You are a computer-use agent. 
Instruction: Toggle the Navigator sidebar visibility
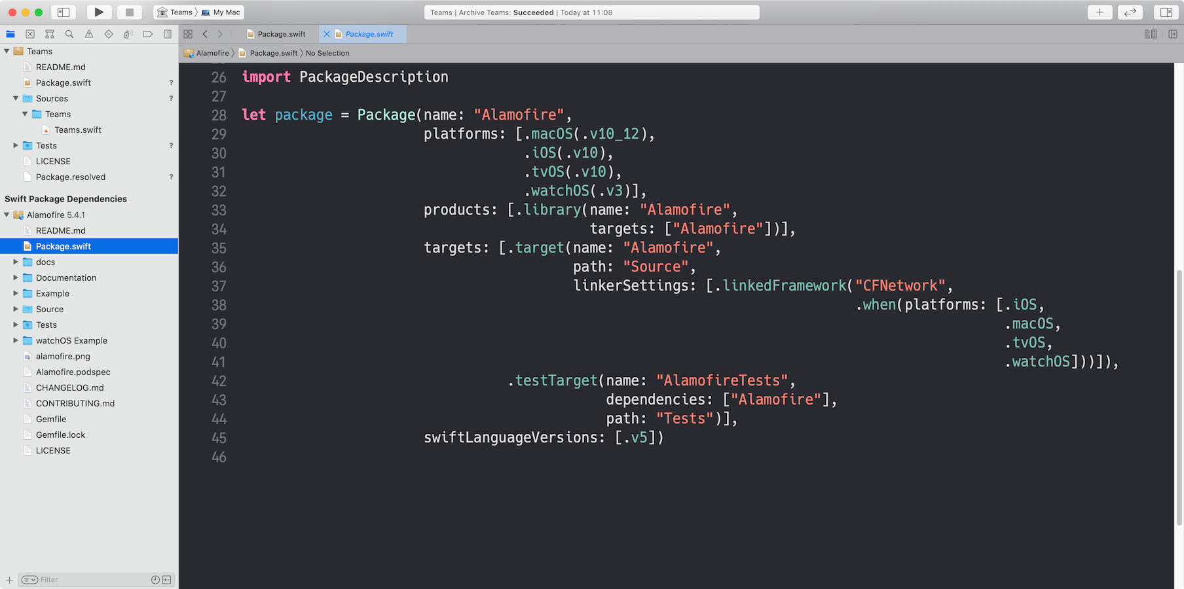click(x=64, y=12)
